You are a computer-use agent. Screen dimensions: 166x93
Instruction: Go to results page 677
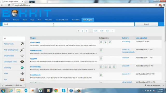[108, 31]
